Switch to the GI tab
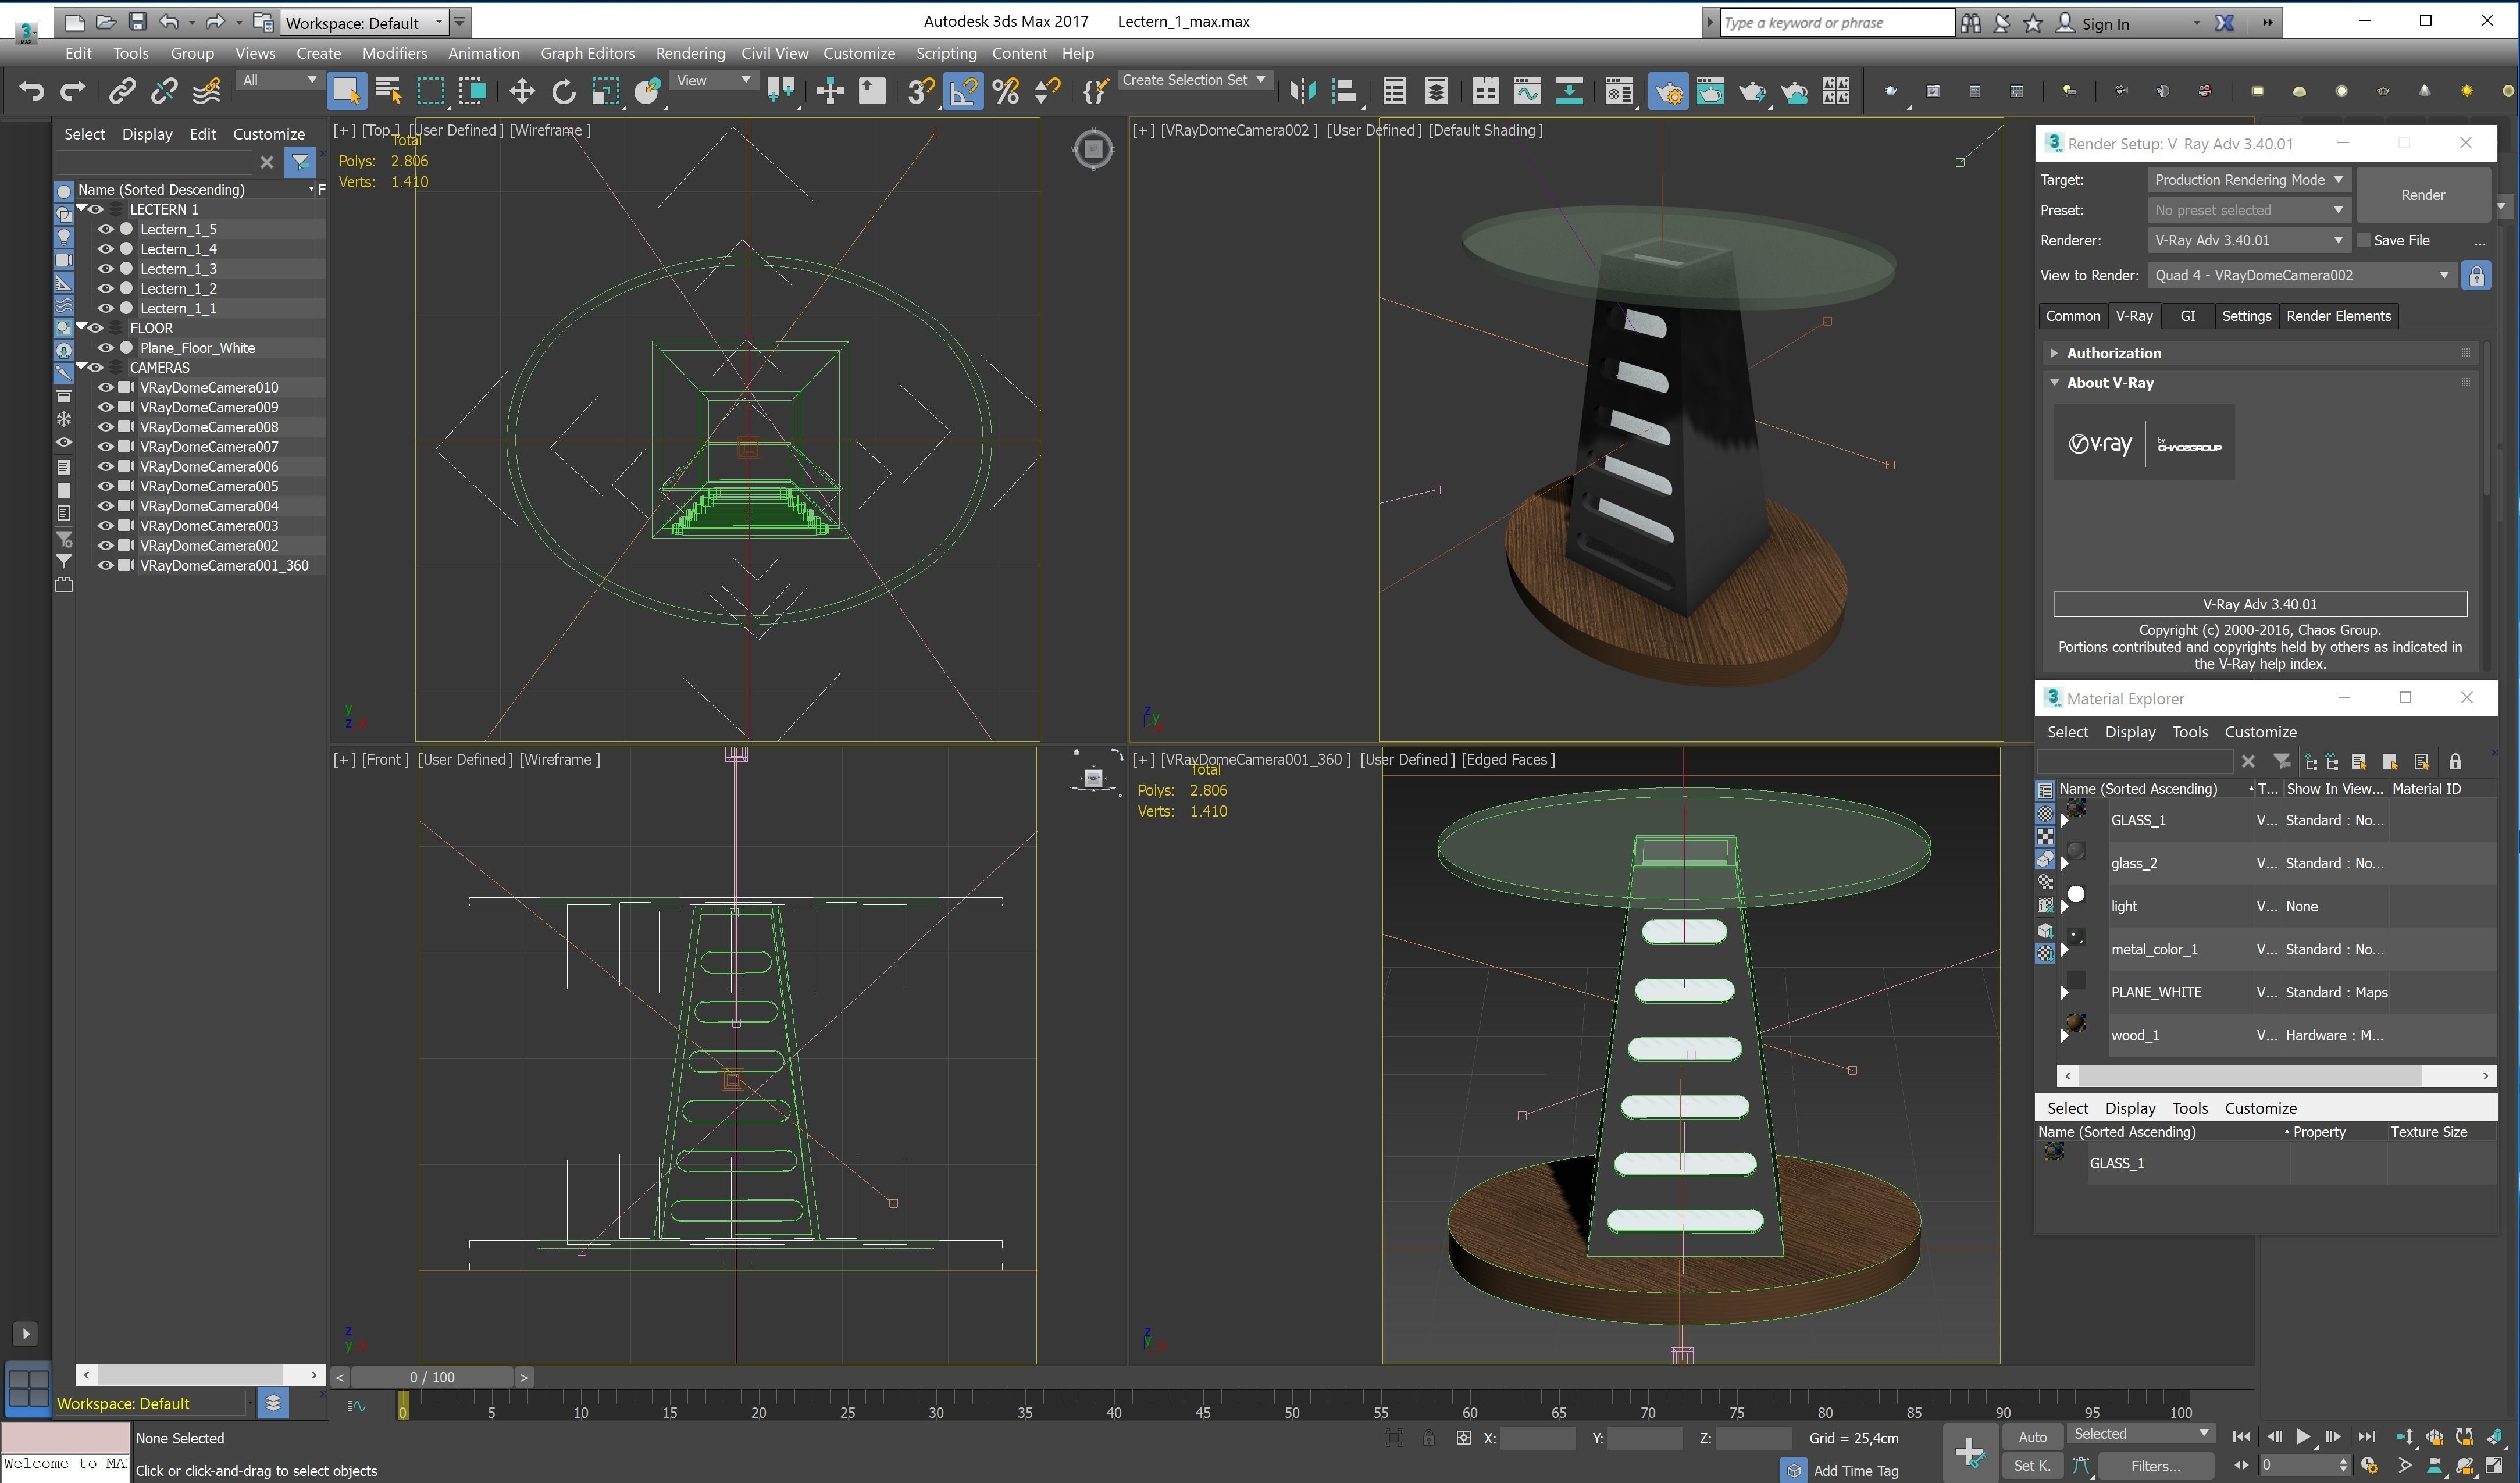This screenshot has width=2520, height=1483. 2187,316
